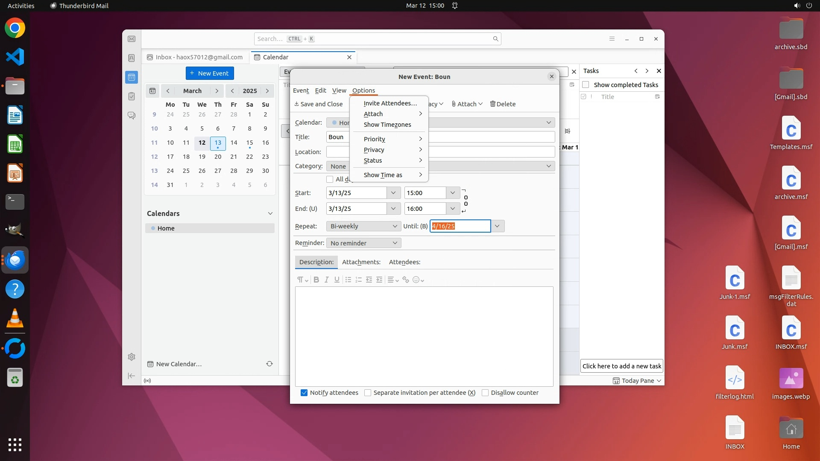The height and width of the screenshot is (461, 820).
Task: Enable Separate invitation per attendee
Action: click(368, 393)
